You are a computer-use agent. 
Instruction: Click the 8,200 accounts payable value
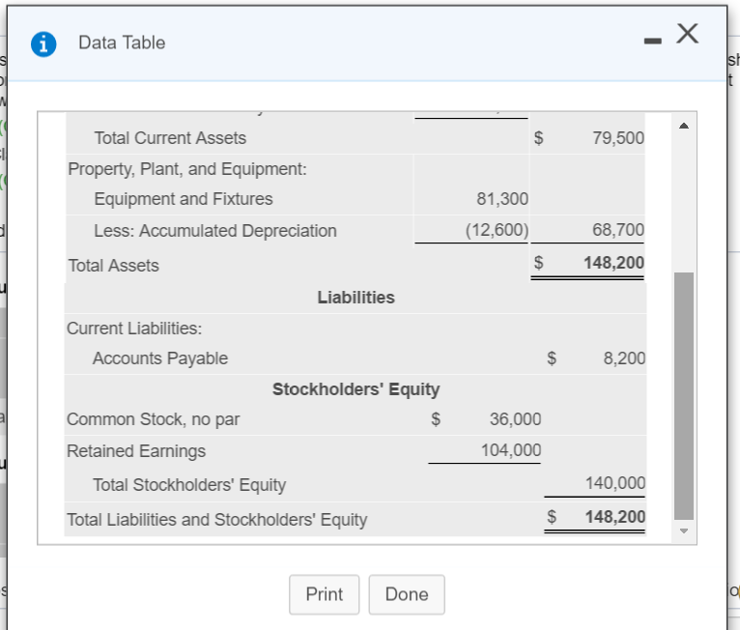click(624, 358)
